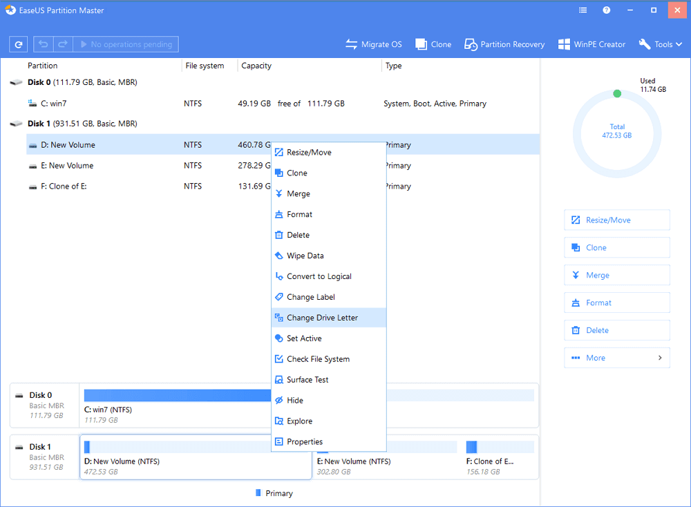Click the Capacity column header

pos(256,66)
